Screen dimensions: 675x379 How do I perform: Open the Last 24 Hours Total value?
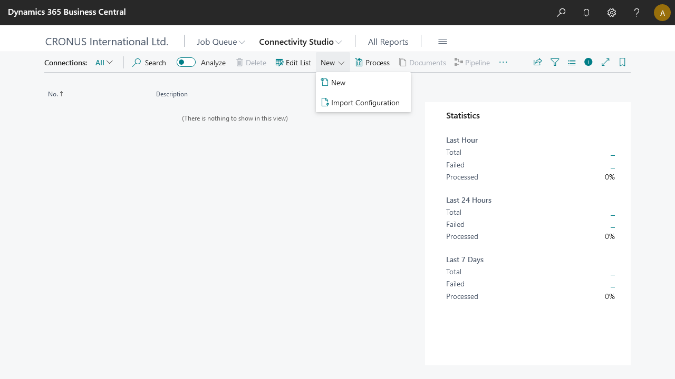point(613,212)
